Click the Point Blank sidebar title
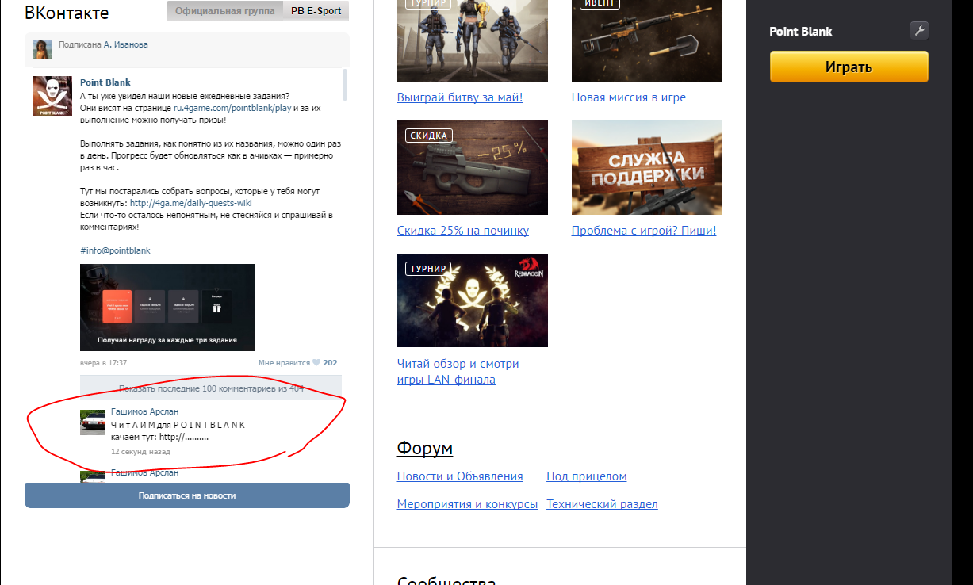The image size is (973, 585). coord(801,32)
